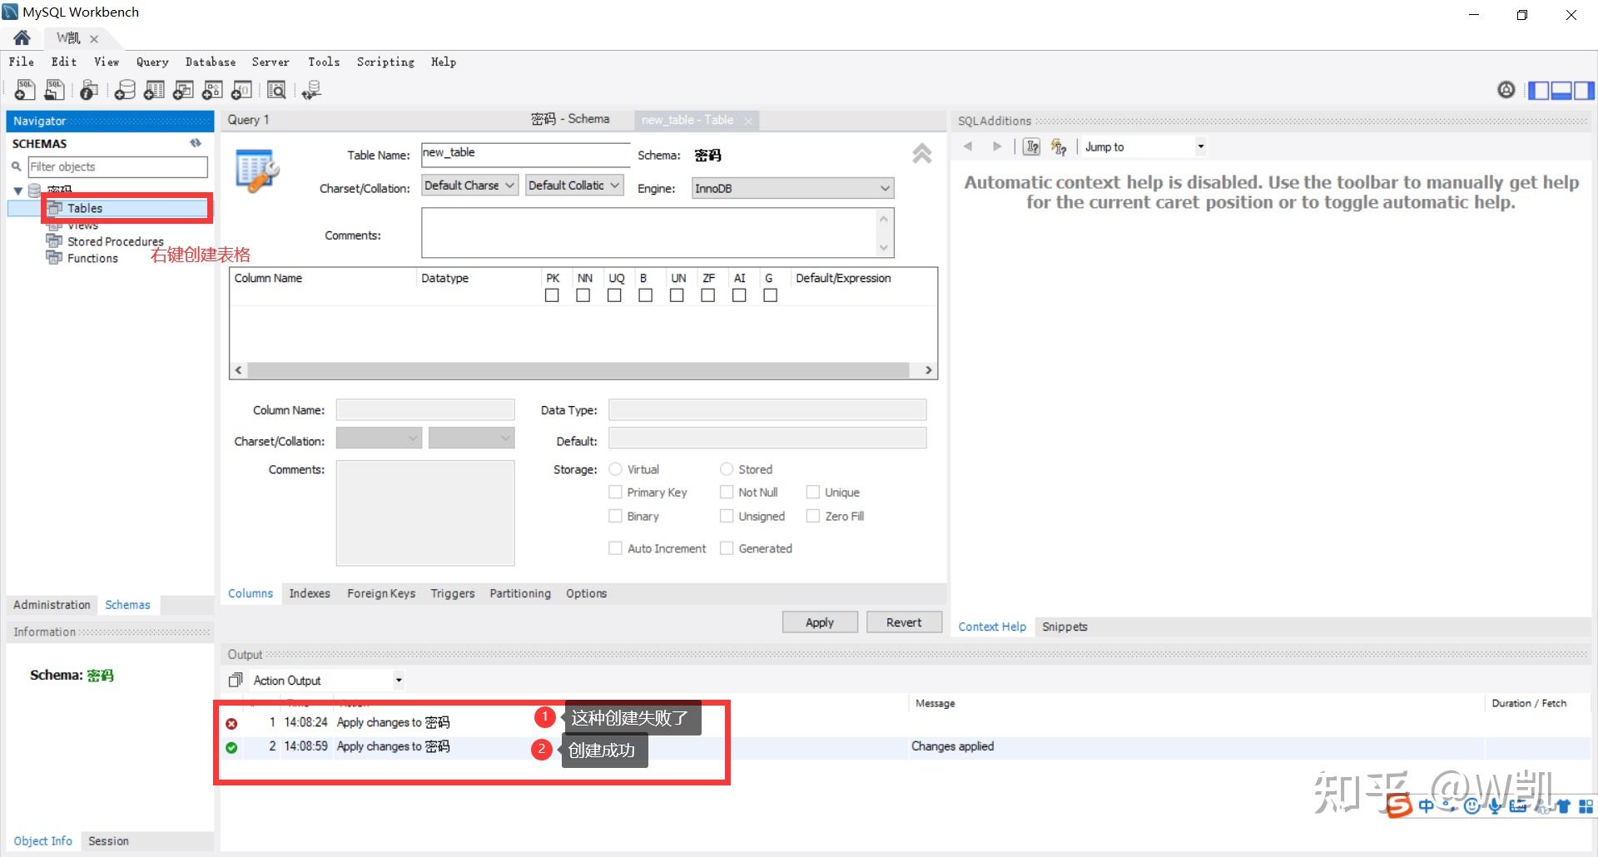
Task: Create a new table toolbar icon
Action: pos(154,90)
